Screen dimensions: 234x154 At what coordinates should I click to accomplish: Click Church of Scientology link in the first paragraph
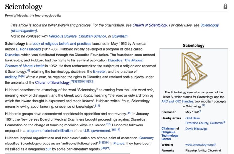52,82
